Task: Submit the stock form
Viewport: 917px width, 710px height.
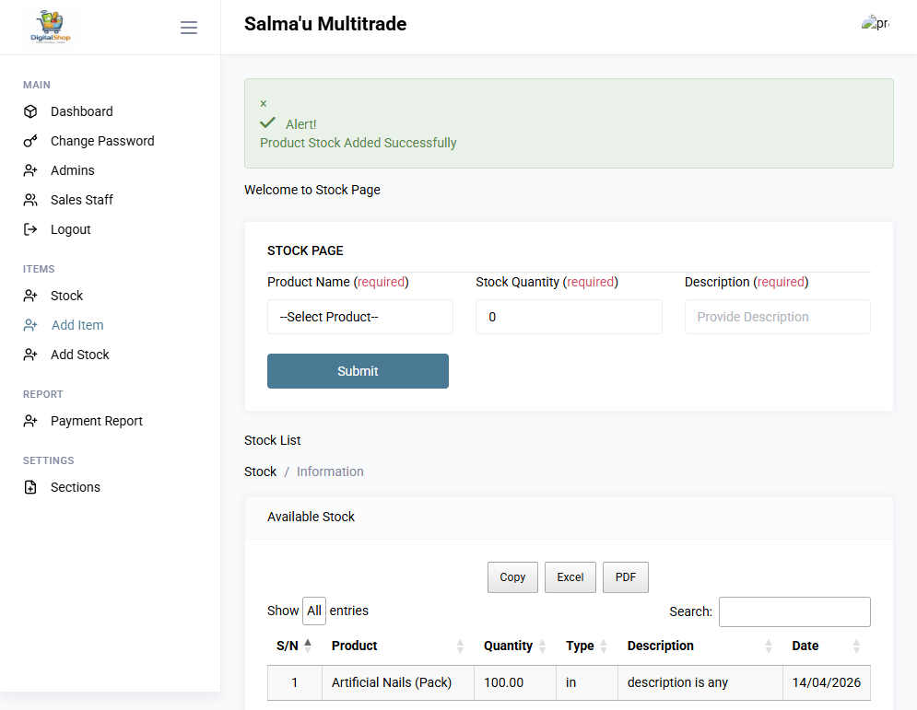Action: click(358, 371)
